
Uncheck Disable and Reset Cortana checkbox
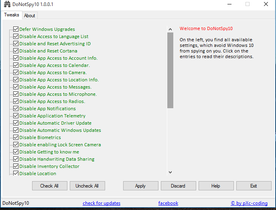point(16,50)
